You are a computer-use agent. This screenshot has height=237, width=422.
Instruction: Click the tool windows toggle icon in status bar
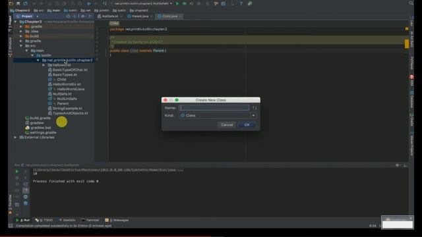11,226
